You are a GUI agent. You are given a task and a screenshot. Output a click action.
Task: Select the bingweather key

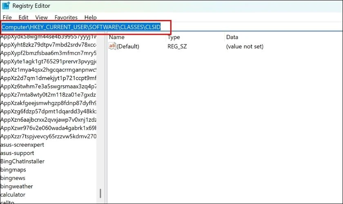click(17, 186)
